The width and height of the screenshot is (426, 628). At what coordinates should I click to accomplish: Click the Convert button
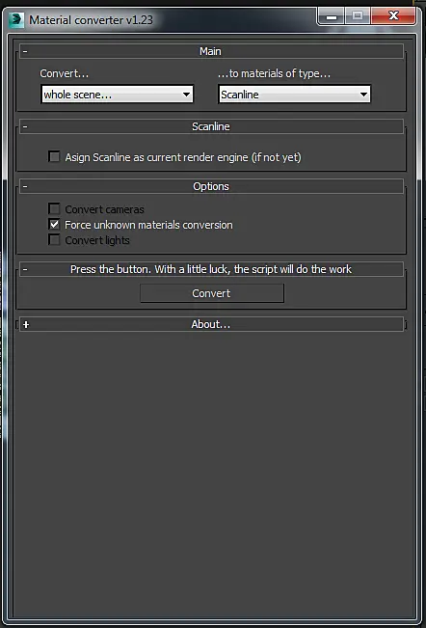click(212, 293)
